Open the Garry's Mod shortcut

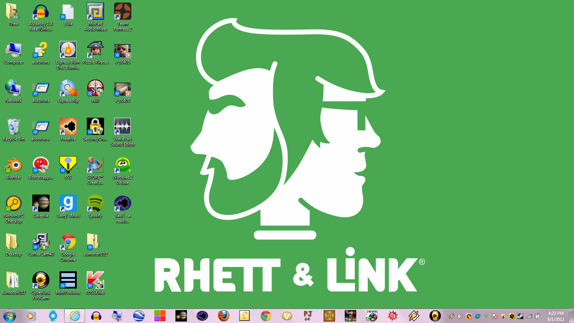click(x=68, y=203)
